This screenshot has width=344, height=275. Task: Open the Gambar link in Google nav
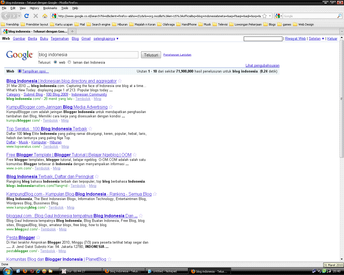[x=19, y=39]
